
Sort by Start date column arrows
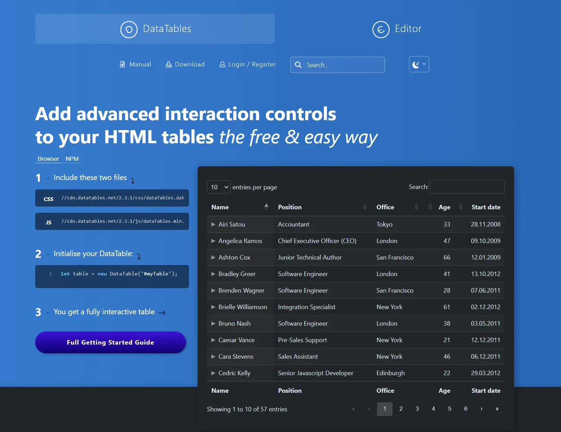(x=461, y=207)
